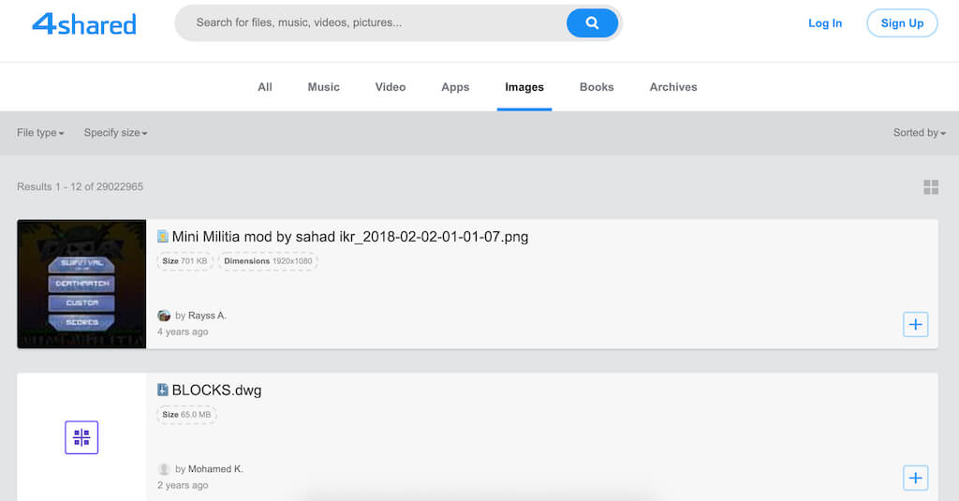
Task: Open the Mini Militia mod file link
Action: pos(349,237)
